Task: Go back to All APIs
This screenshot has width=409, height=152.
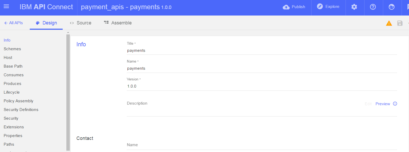Action: (13, 23)
